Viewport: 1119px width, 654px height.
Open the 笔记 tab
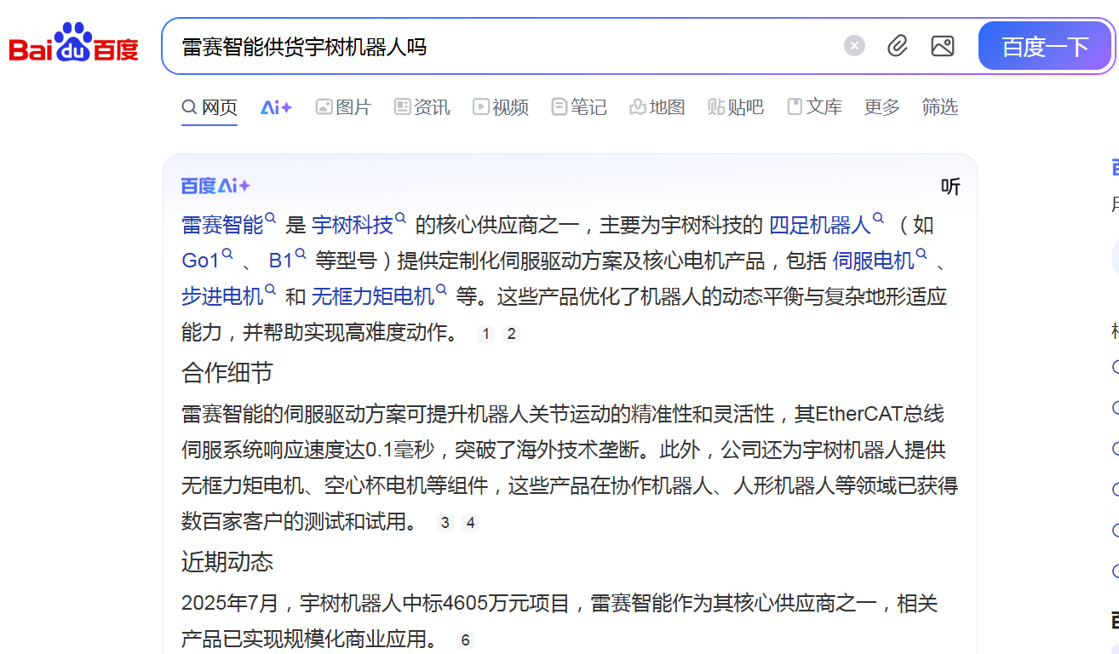pyautogui.click(x=579, y=107)
